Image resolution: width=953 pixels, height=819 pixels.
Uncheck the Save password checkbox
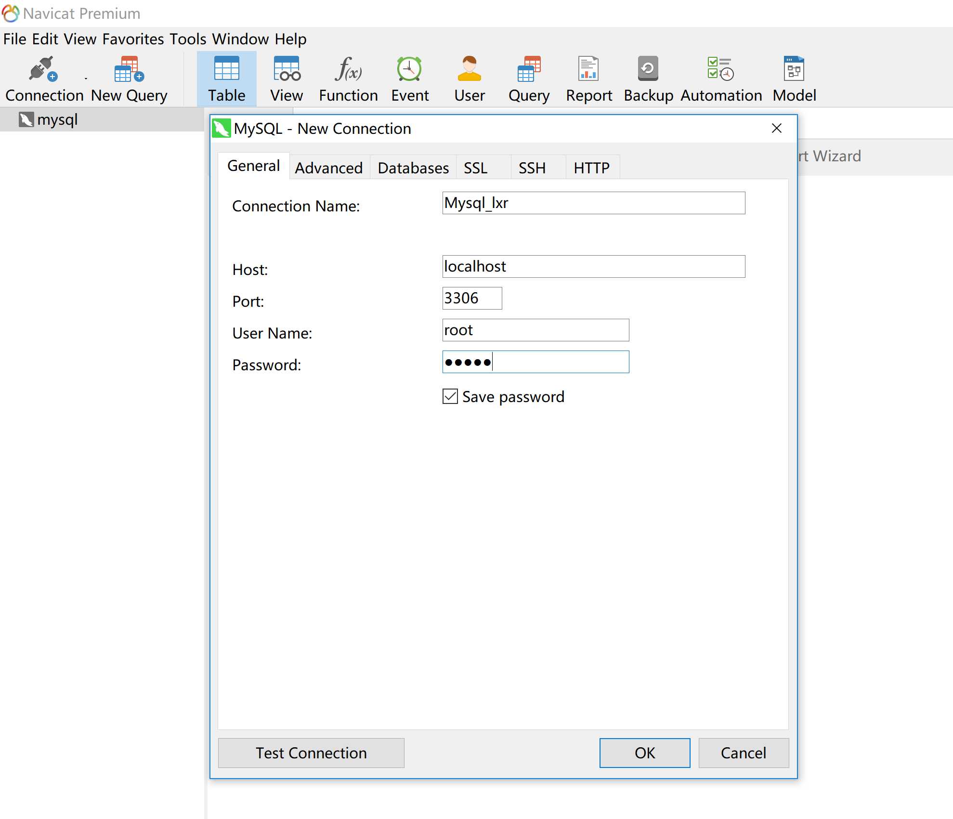(450, 396)
